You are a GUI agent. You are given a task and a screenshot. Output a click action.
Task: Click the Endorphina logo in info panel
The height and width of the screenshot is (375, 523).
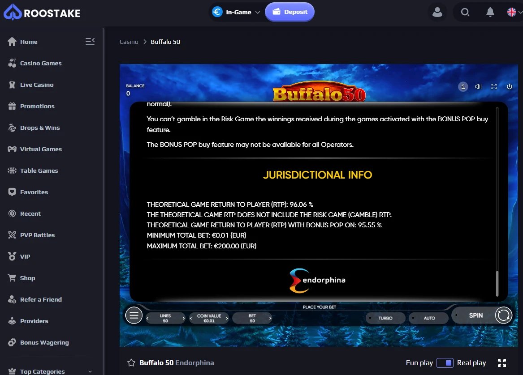[317, 281]
